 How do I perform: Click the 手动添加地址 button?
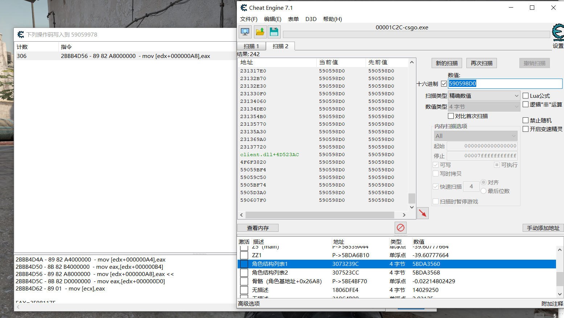(543, 228)
